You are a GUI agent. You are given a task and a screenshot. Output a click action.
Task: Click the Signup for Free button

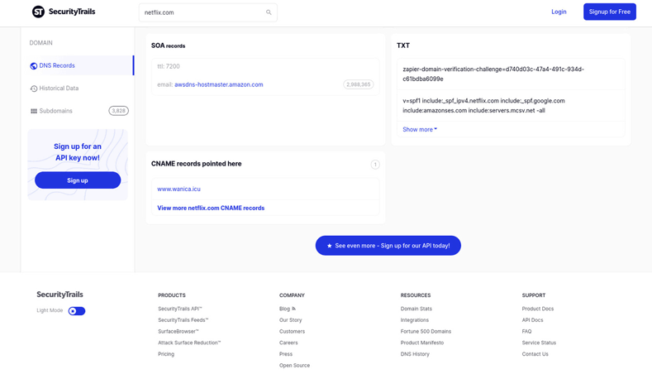[x=610, y=12]
